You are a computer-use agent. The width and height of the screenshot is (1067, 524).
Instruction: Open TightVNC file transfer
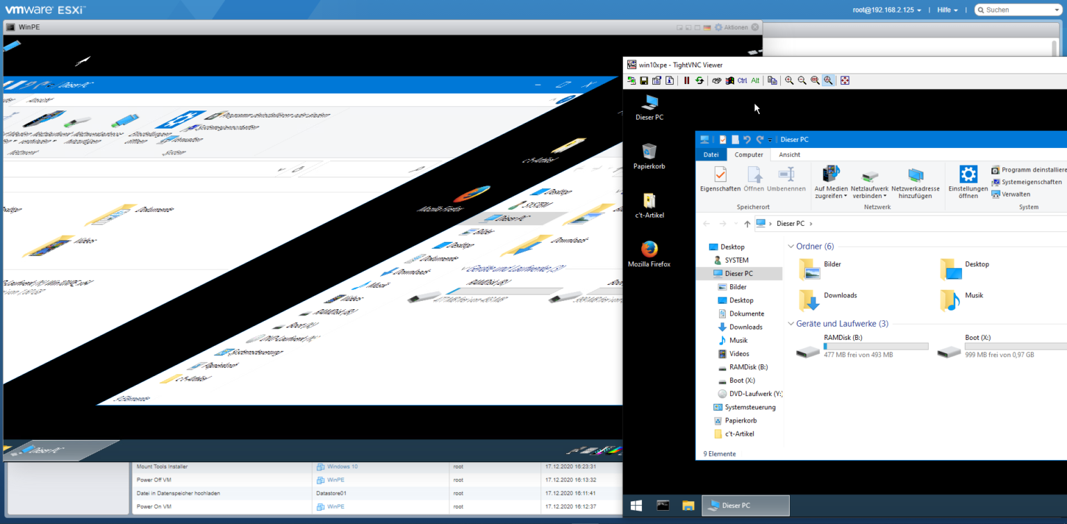click(772, 81)
